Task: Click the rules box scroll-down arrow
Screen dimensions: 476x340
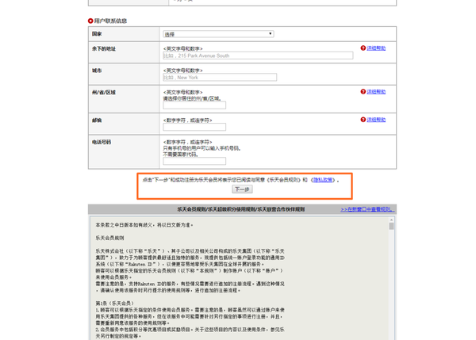Action: coord(391,336)
